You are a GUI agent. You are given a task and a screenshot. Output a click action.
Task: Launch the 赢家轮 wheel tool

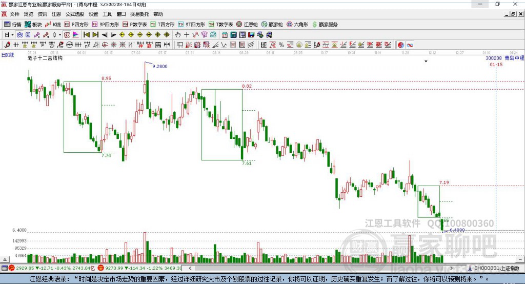click(272, 25)
